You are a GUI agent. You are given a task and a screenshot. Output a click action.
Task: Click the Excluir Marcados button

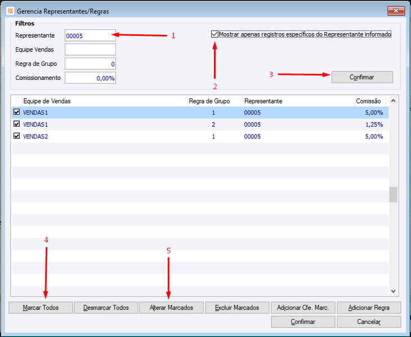tap(237, 307)
